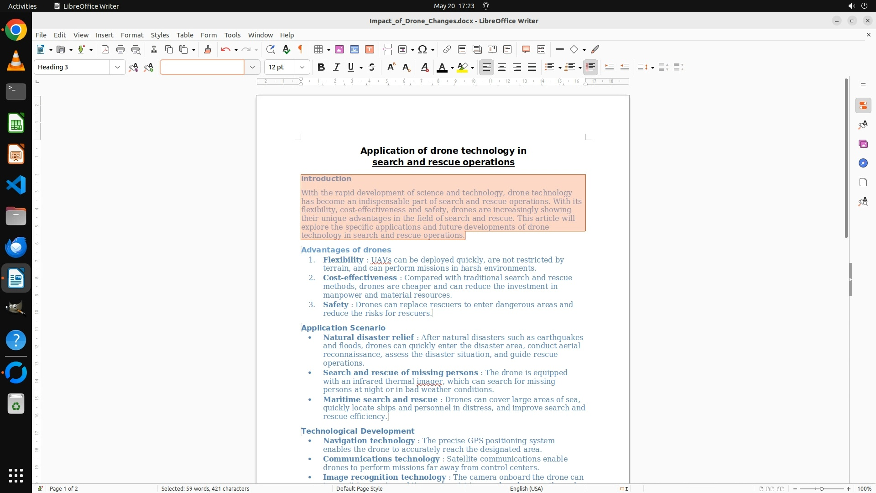The width and height of the screenshot is (876, 493).
Task: Toggle Bold formatting
Action: click(321, 67)
